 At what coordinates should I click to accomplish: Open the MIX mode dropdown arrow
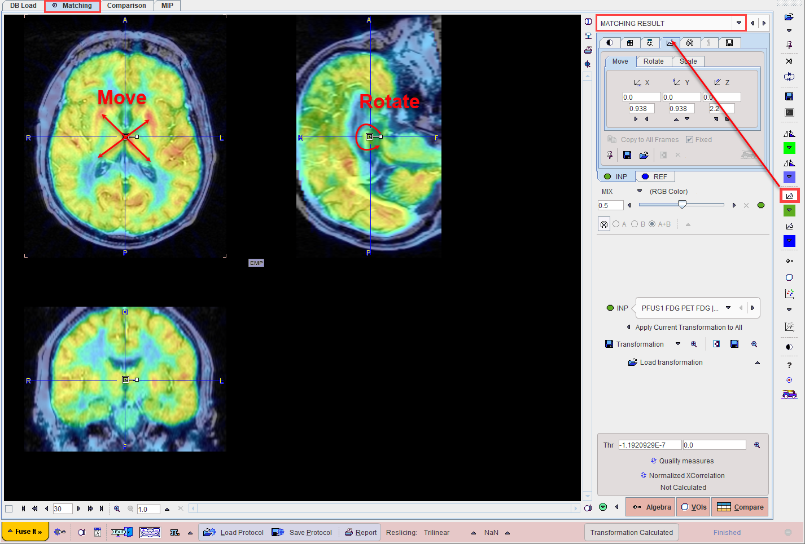point(640,191)
